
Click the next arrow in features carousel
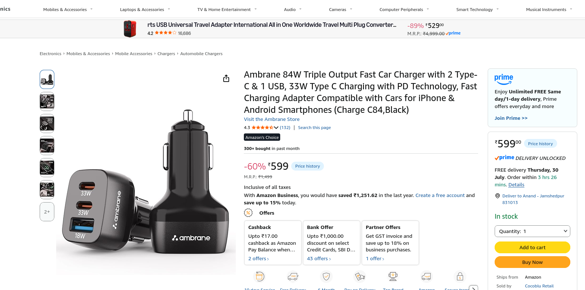[474, 288]
